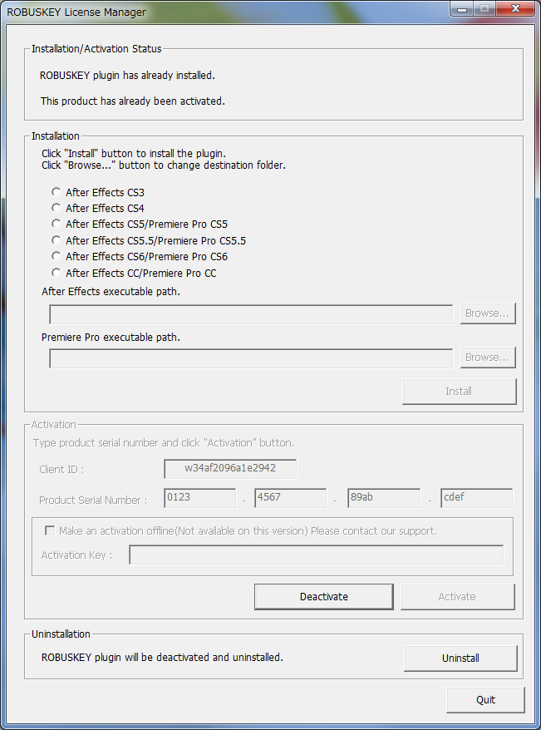This screenshot has height=730, width=541.
Task: Click the 'Premiere Pro executable path.' label
Action: [111, 337]
